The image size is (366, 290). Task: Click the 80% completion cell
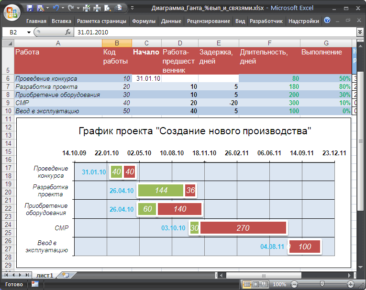pyautogui.click(x=326, y=87)
